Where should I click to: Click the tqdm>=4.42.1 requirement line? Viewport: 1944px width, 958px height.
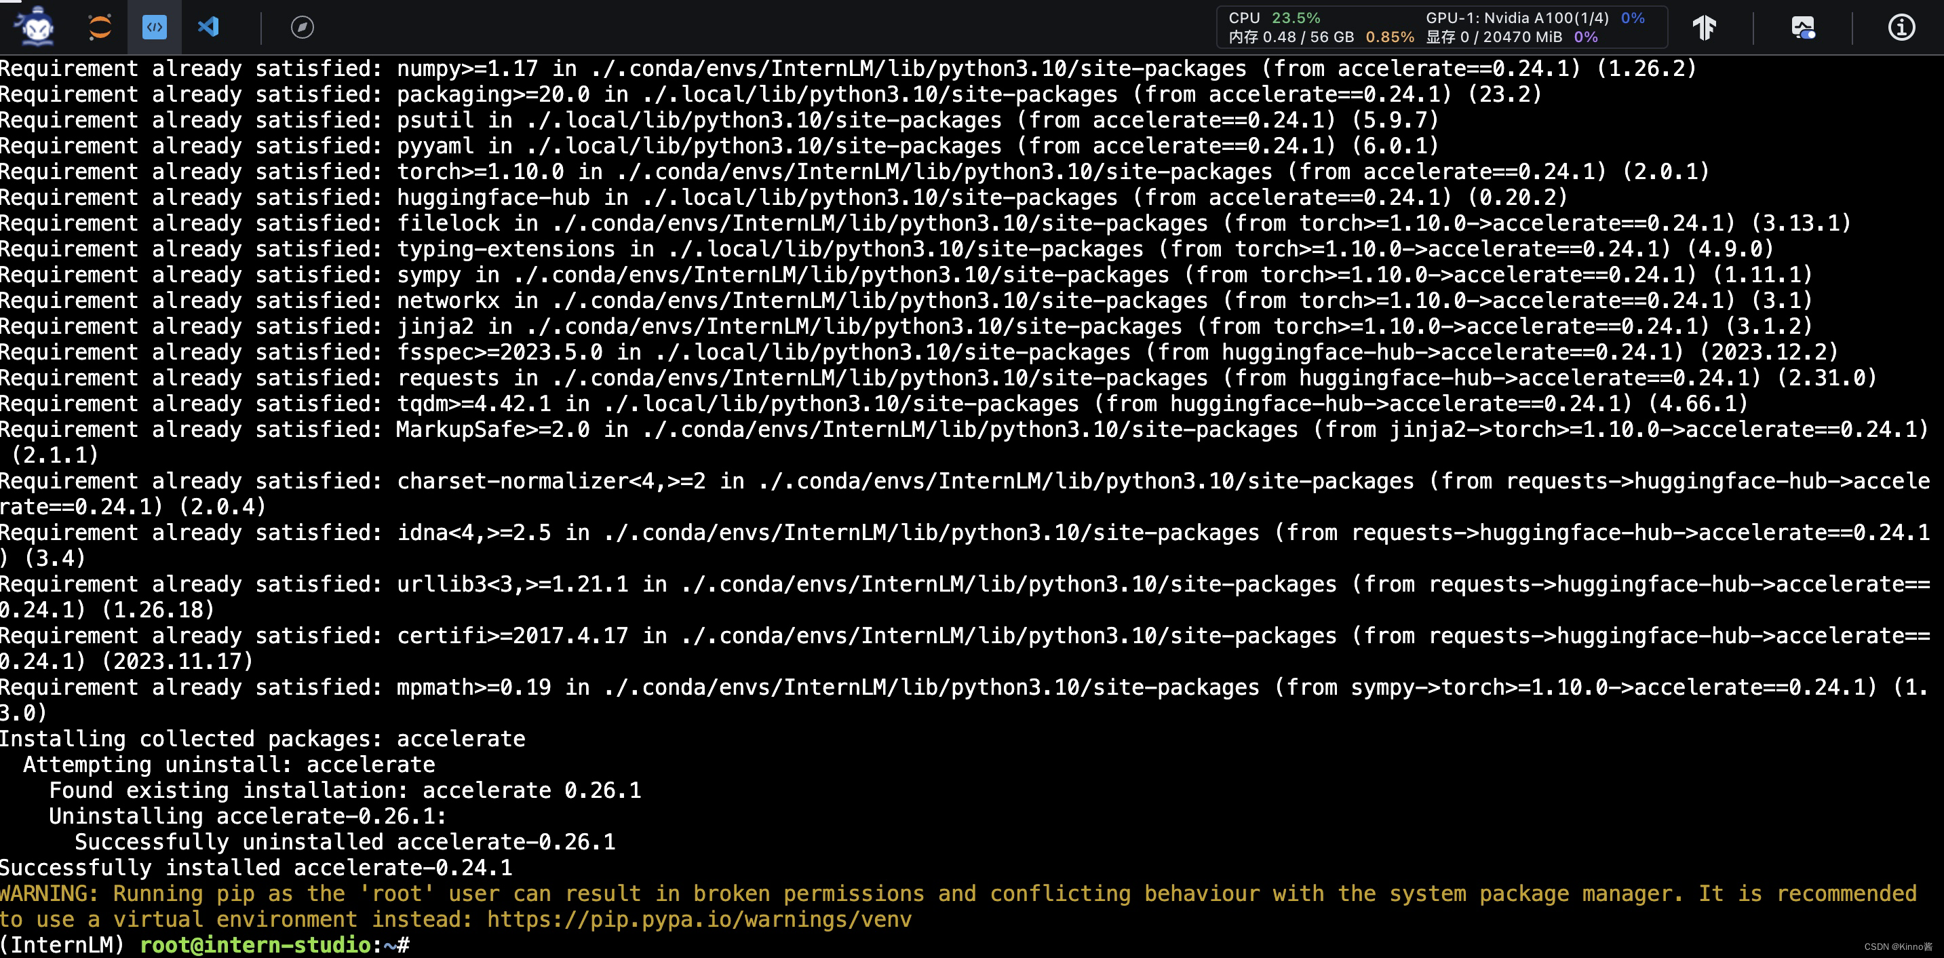tap(874, 404)
